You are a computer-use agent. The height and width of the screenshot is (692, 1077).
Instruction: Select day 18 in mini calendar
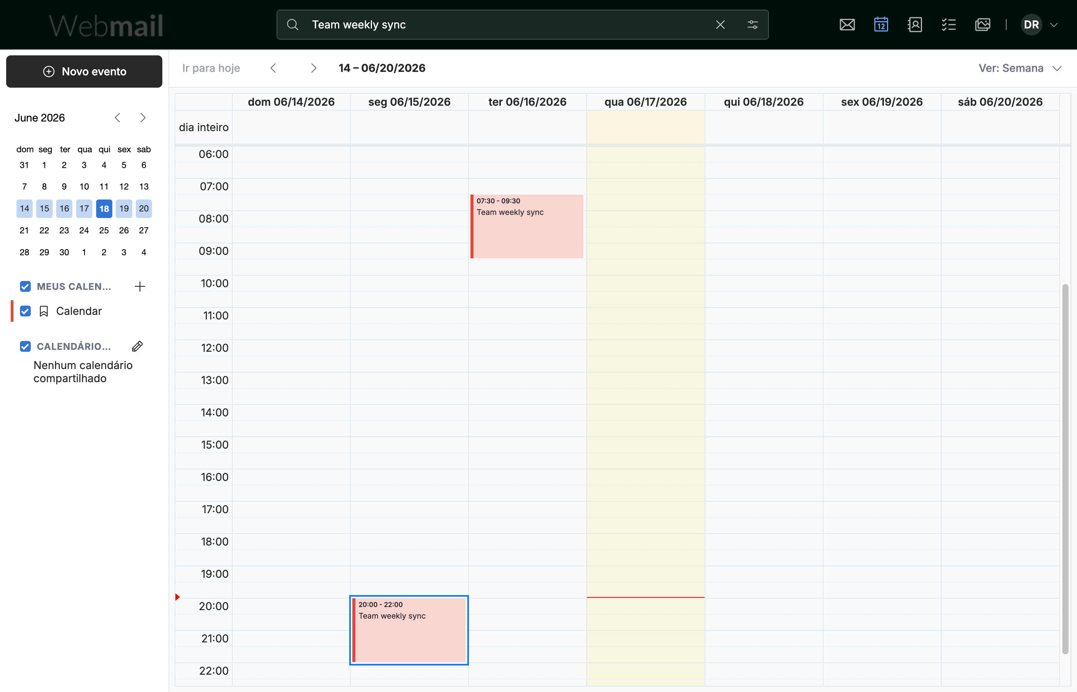pyautogui.click(x=104, y=208)
